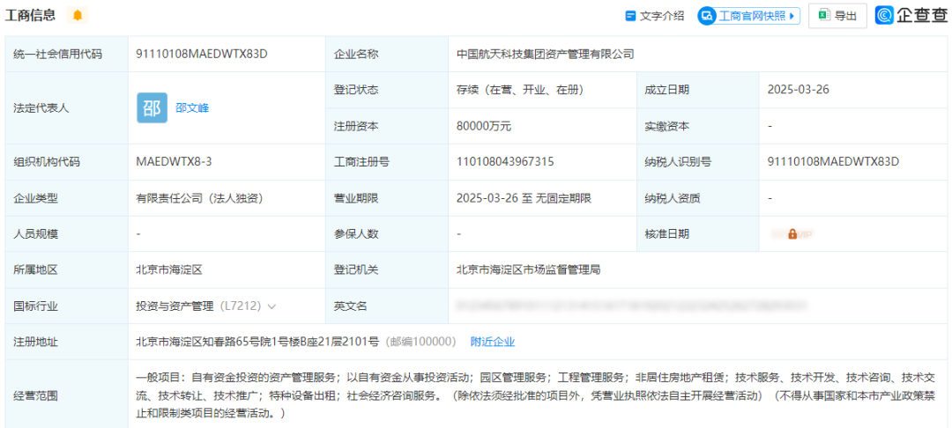
Task: Click the orange notification bell icon
Action: (78, 16)
